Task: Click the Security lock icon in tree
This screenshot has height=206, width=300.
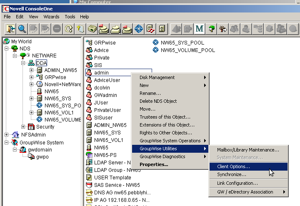Action: coord(30,127)
